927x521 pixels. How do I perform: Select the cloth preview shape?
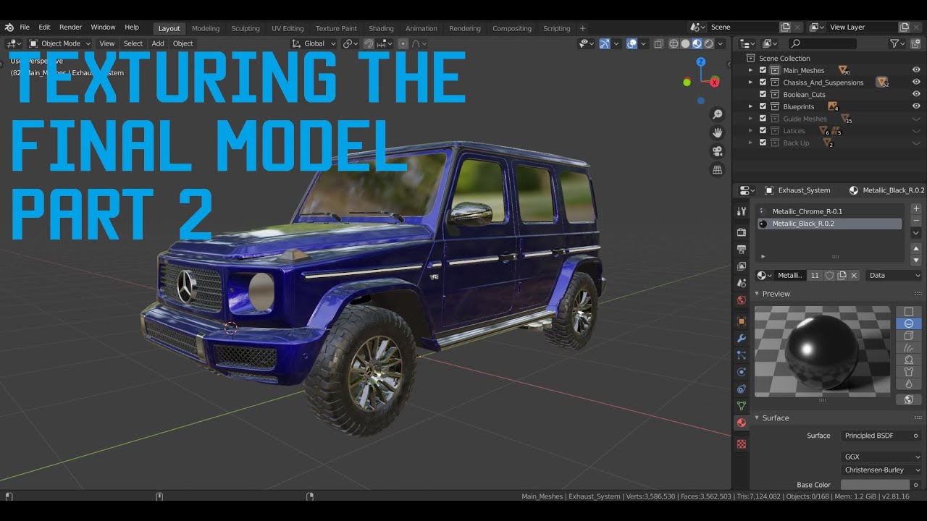point(909,372)
